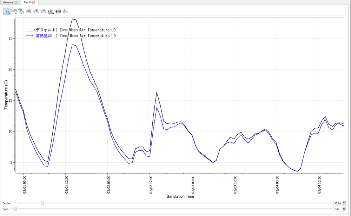The width and height of the screenshot is (351, 216).
Task: Increase the Center value with up arrow
Action: click(344, 202)
